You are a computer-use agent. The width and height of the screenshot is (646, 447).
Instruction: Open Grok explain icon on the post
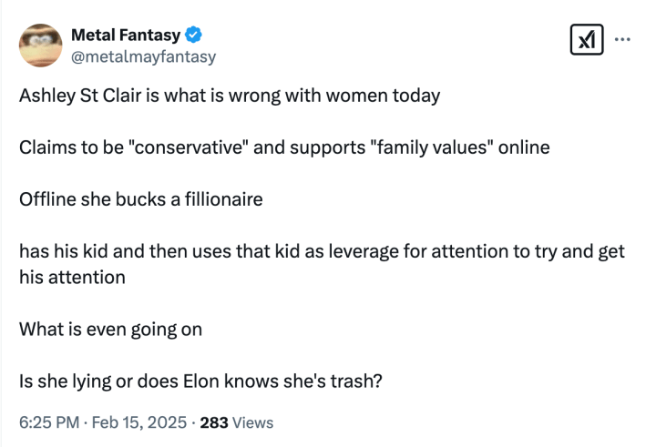click(584, 40)
